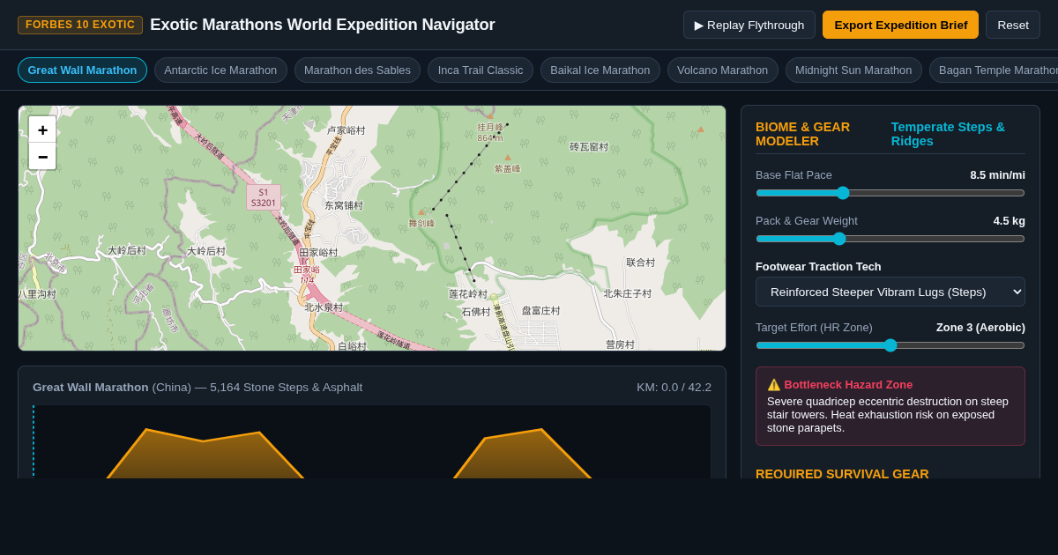This screenshot has height=555, width=1058.
Task: Click the S1 S3201 highway shield
Action: tap(264, 197)
